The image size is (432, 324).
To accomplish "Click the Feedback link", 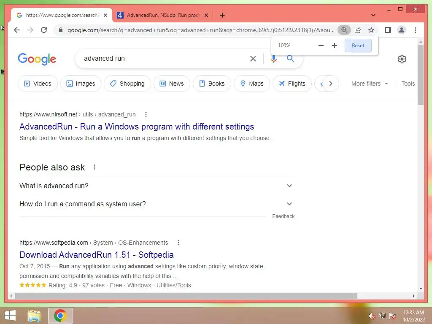I will (283, 216).
